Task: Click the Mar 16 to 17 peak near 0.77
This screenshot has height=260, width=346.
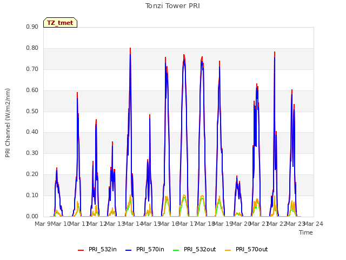Action: 184,55
